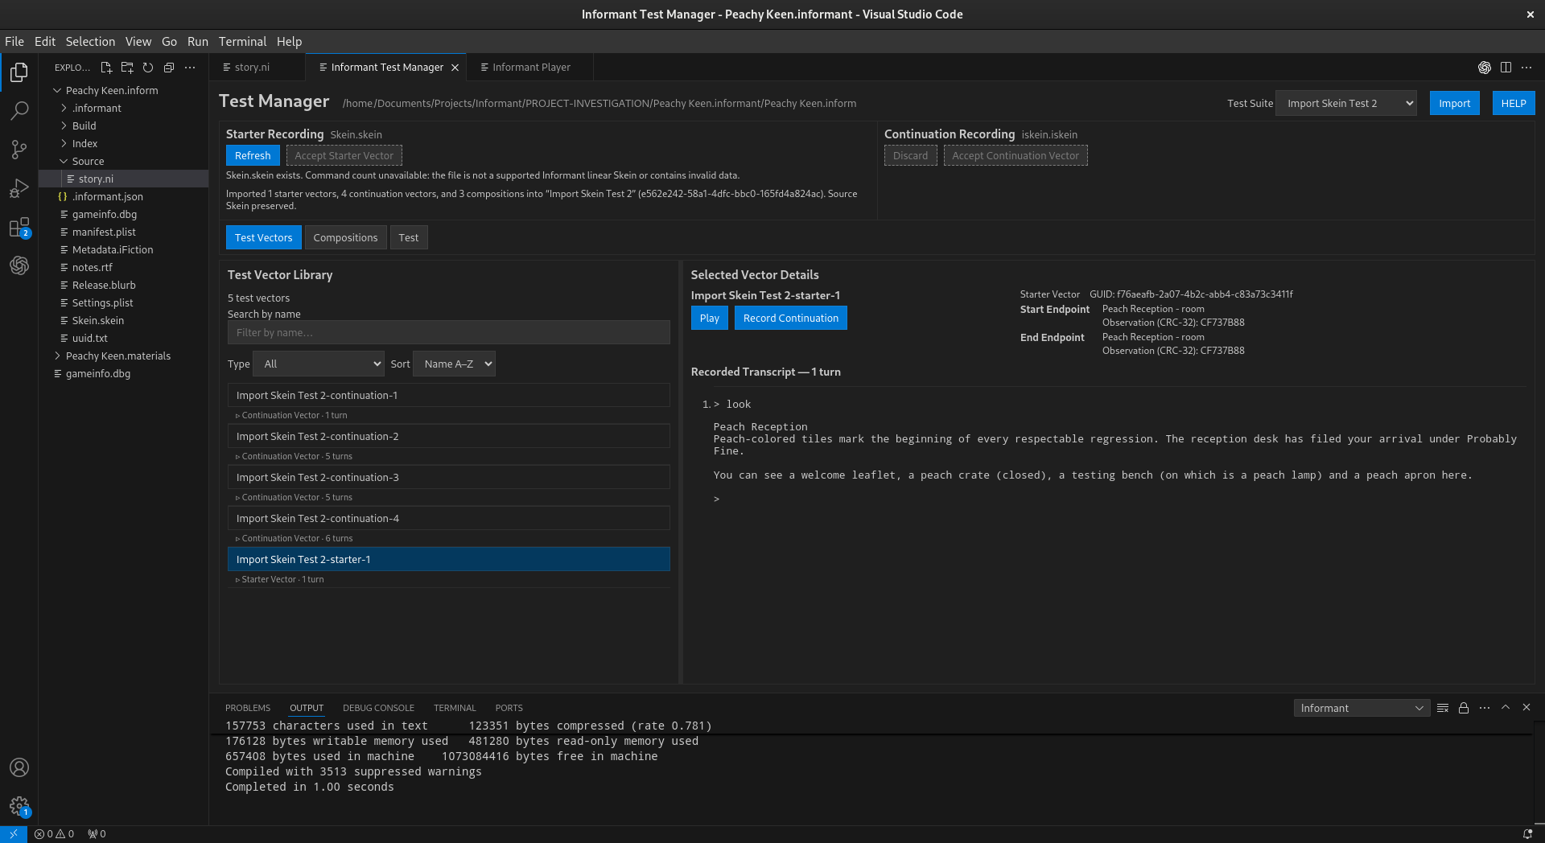Viewport: 1545px width, 843px height.
Task: Expand the Build folder
Action: [84, 125]
